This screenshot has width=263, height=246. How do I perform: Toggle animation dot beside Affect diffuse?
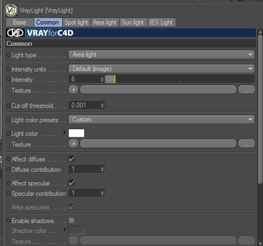click(8, 159)
